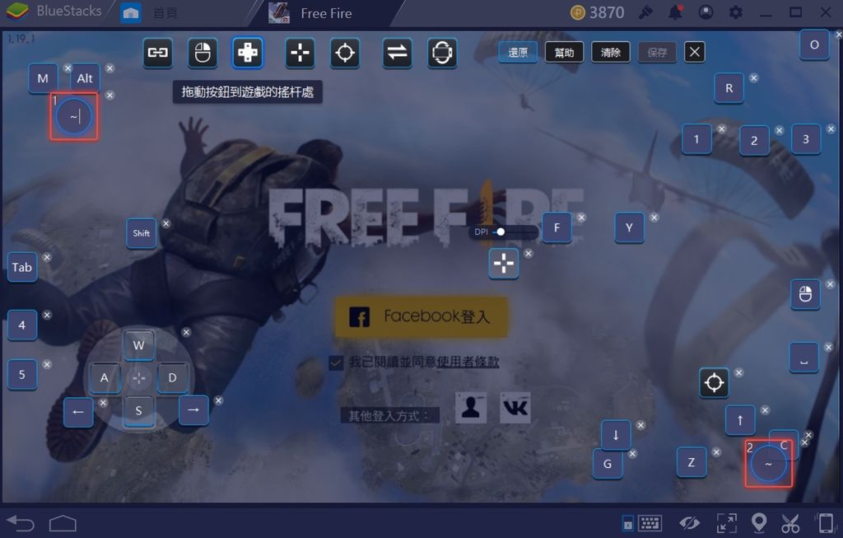
Task: Open BlueStacks settings gear
Action: pyautogui.click(x=735, y=12)
